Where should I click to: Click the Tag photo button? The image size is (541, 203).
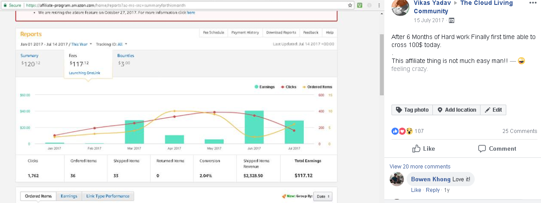pyautogui.click(x=412, y=110)
